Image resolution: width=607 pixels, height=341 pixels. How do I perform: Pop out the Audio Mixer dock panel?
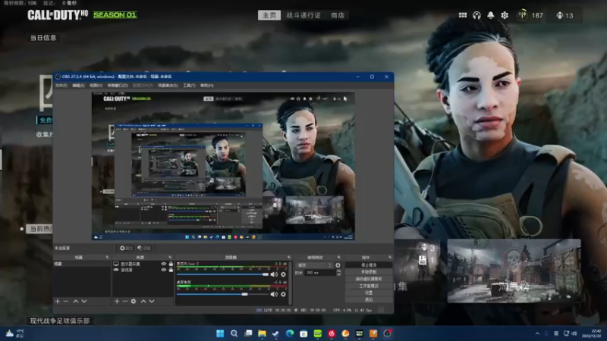point(288,257)
